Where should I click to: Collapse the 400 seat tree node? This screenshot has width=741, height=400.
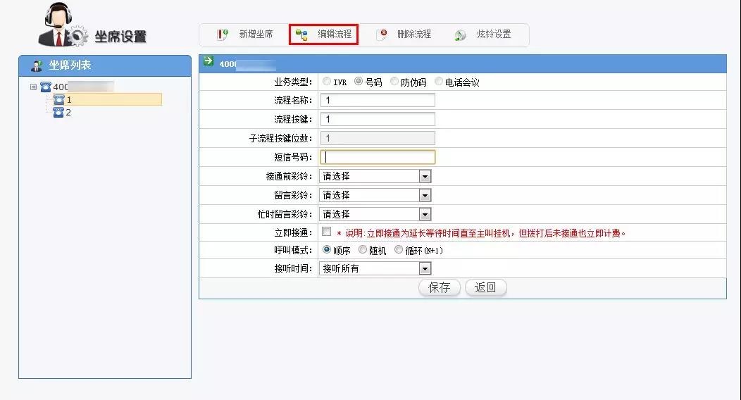point(33,87)
